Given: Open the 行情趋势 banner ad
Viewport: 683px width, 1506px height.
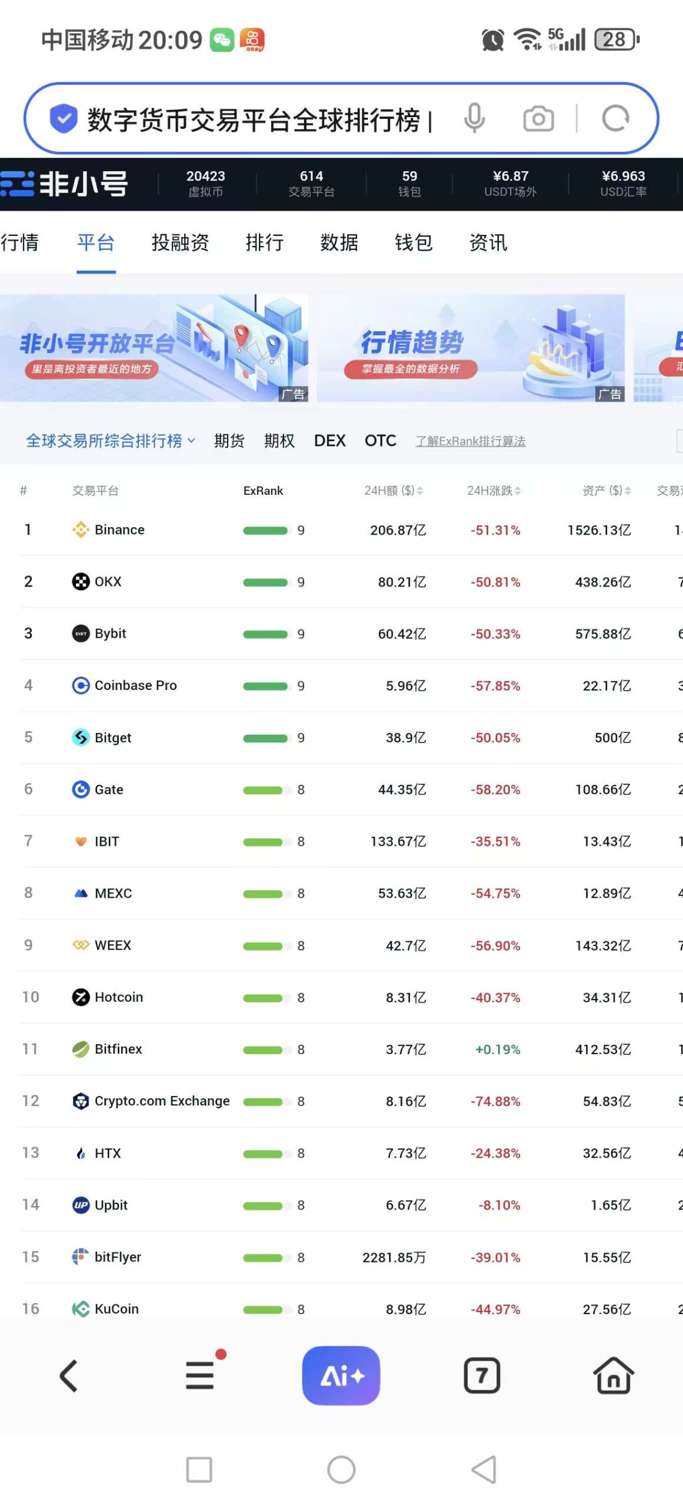Looking at the screenshot, I should click(x=470, y=348).
